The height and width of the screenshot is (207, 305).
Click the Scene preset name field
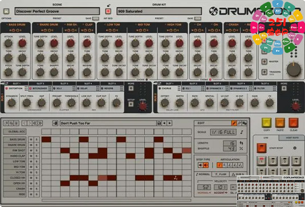click(57, 11)
